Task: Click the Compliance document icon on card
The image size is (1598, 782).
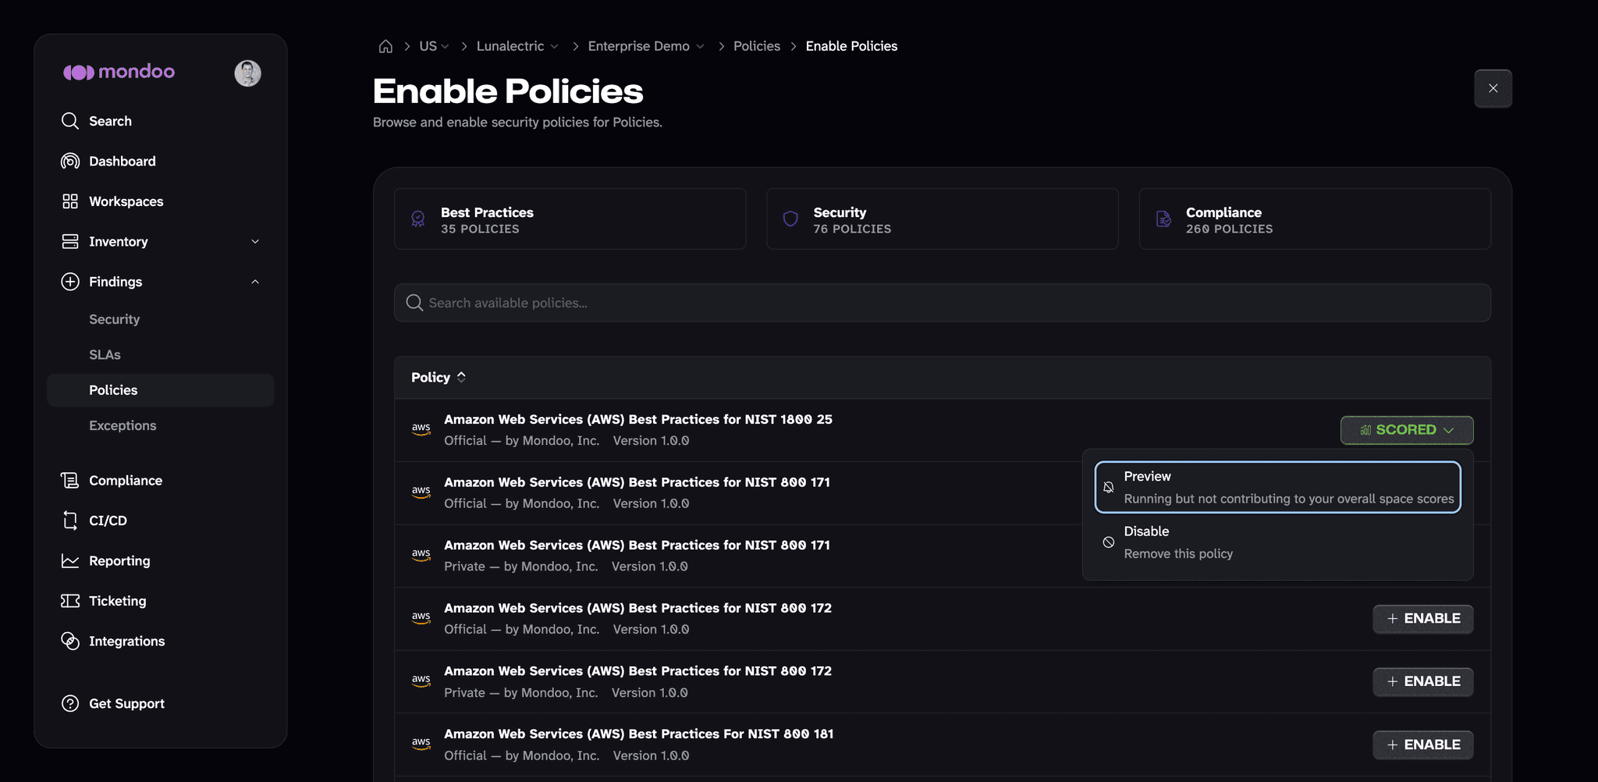Action: (1163, 219)
